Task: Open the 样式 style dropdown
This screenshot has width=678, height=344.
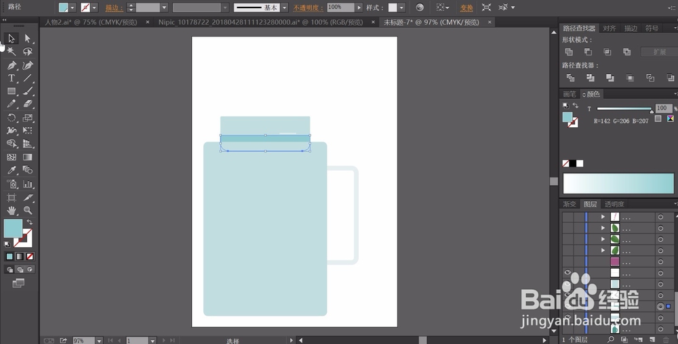Action: 401,7
